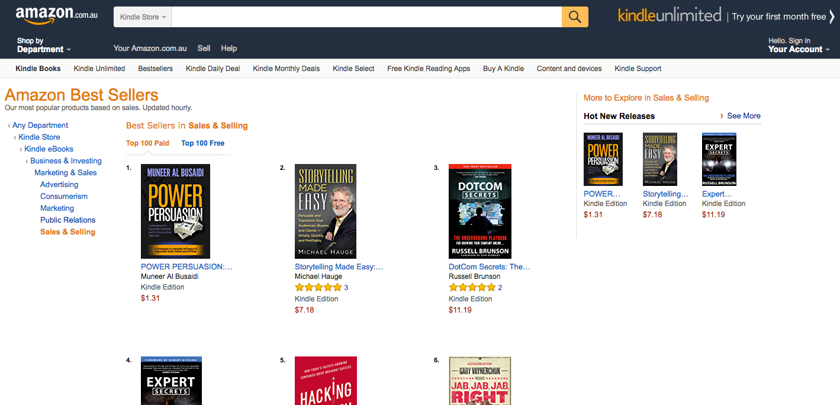The image size is (840, 405).
Task: Open the Kindle Unlimited banner logo
Action: pos(670,16)
